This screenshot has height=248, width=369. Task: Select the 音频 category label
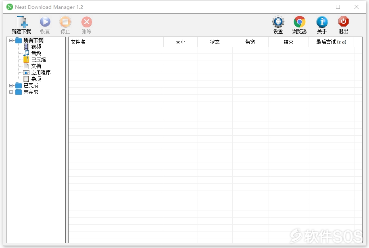click(36, 53)
